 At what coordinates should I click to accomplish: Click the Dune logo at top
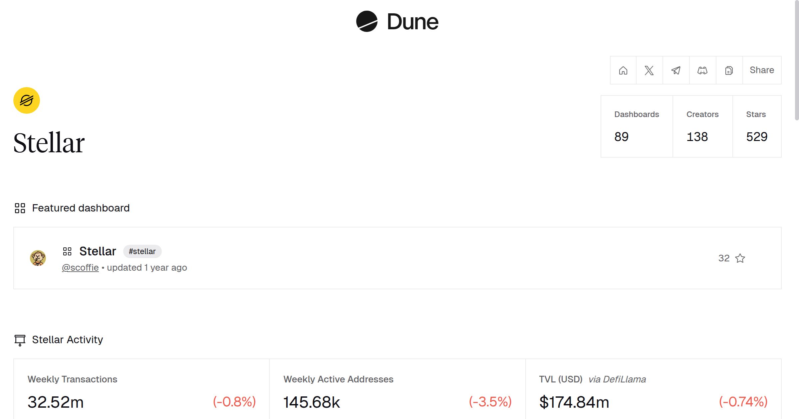397,22
